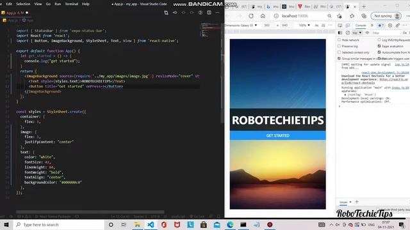410x230 pixels.
Task: Open the top context dropdown in console
Action: (x=357, y=33)
